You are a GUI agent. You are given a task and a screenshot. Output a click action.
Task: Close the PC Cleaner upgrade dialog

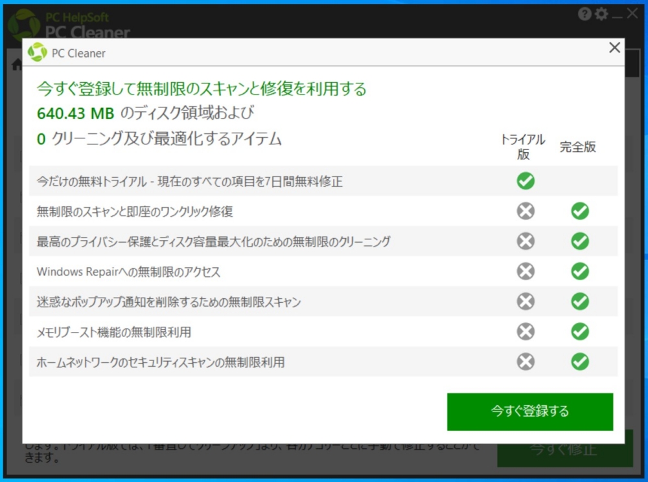pyautogui.click(x=614, y=47)
